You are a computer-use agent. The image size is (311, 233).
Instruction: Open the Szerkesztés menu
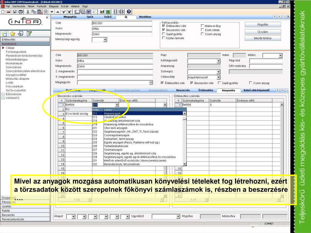tap(19, 6)
